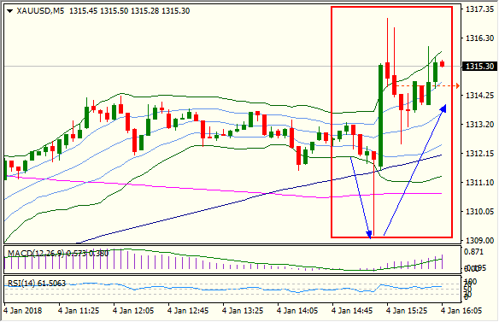Click the 1309.00 price scale label
The width and height of the screenshot is (499, 322).
click(x=480, y=240)
